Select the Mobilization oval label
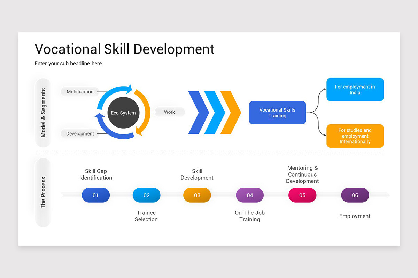The image size is (418, 278). coord(79,91)
